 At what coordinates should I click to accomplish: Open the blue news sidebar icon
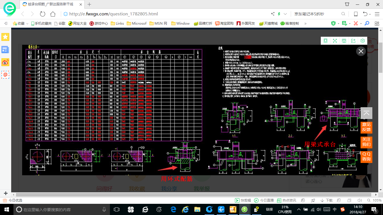click(x=6, y=50)
